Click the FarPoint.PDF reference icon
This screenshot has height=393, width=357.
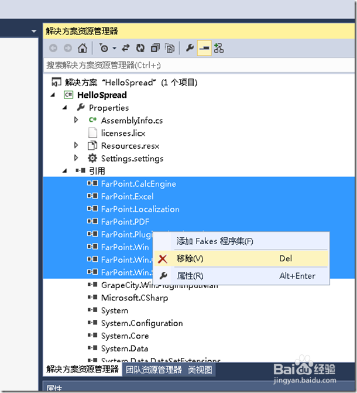(x=92, y=221)
